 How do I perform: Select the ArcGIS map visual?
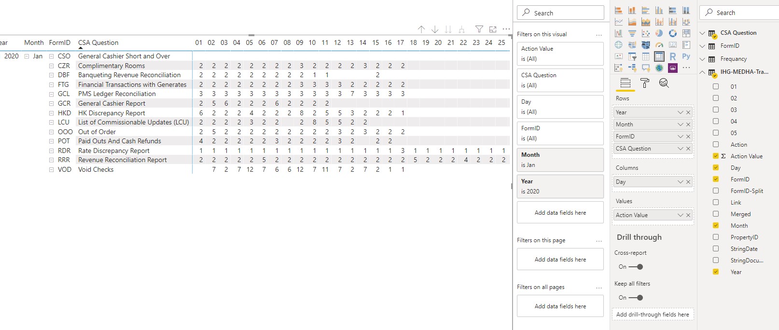(659, 68)
